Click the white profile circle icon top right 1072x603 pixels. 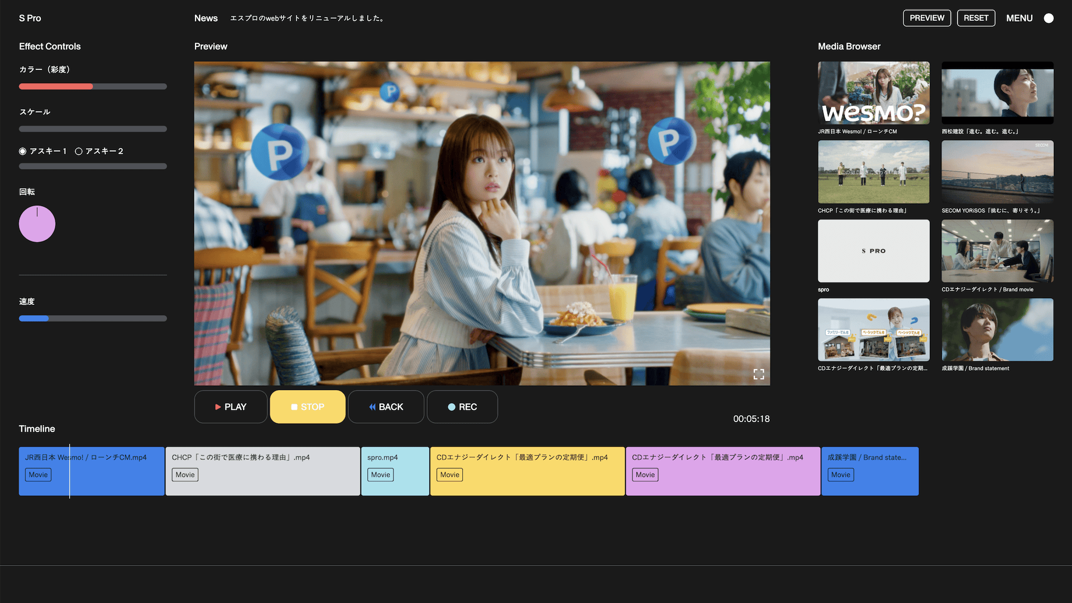tap(1049, 18)
